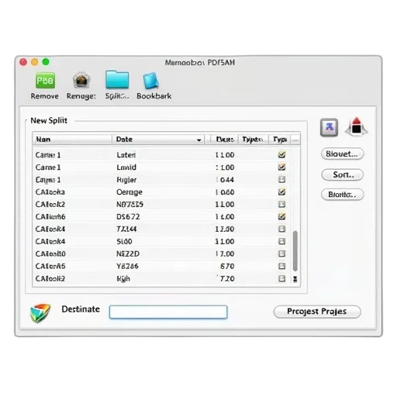The image size is (397, 397).
Task: Click the date cell 7Z144
Action: (126, 229)
